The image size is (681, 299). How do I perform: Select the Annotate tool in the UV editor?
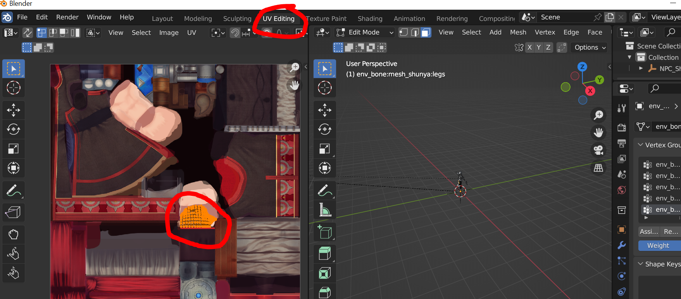14,190
